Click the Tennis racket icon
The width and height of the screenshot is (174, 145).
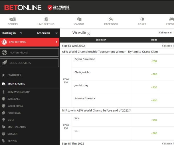click(3, 141)
